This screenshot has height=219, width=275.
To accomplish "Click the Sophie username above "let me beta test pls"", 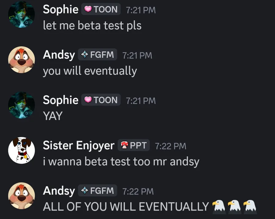I will point(61,9).
